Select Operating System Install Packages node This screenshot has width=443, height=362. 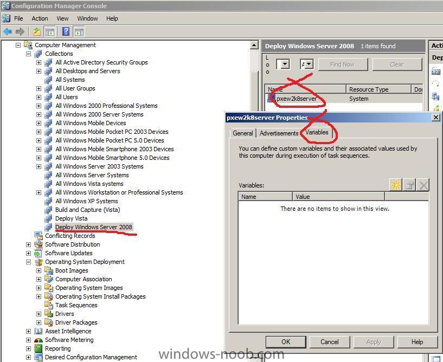tap(100, 296)
